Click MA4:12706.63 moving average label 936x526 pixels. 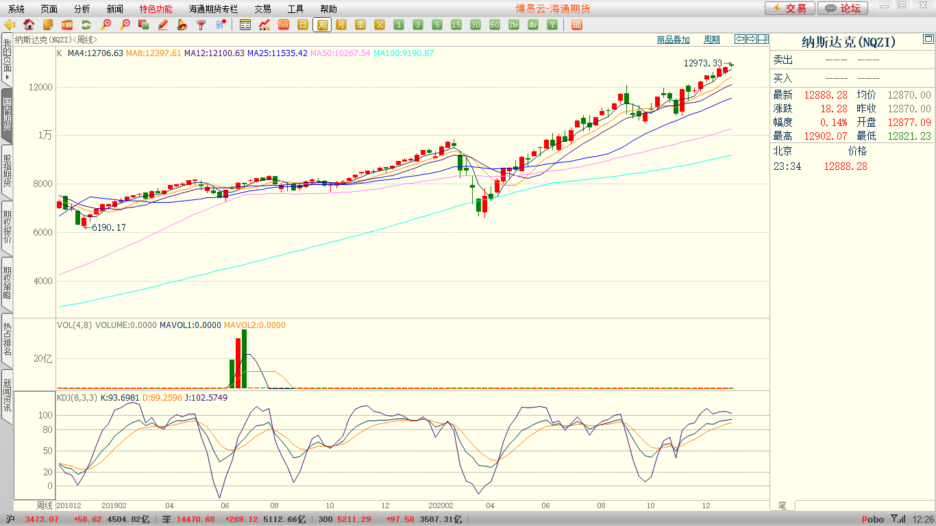95,53
